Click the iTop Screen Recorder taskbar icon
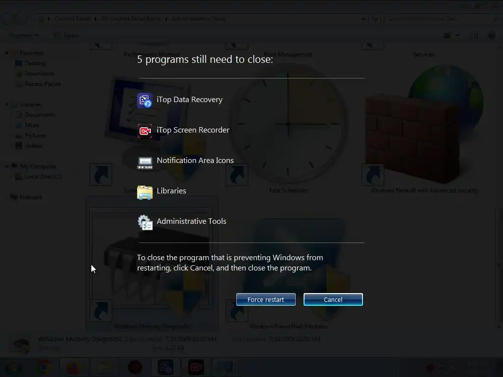Viewport: 503px width, 377px height. 196,367
